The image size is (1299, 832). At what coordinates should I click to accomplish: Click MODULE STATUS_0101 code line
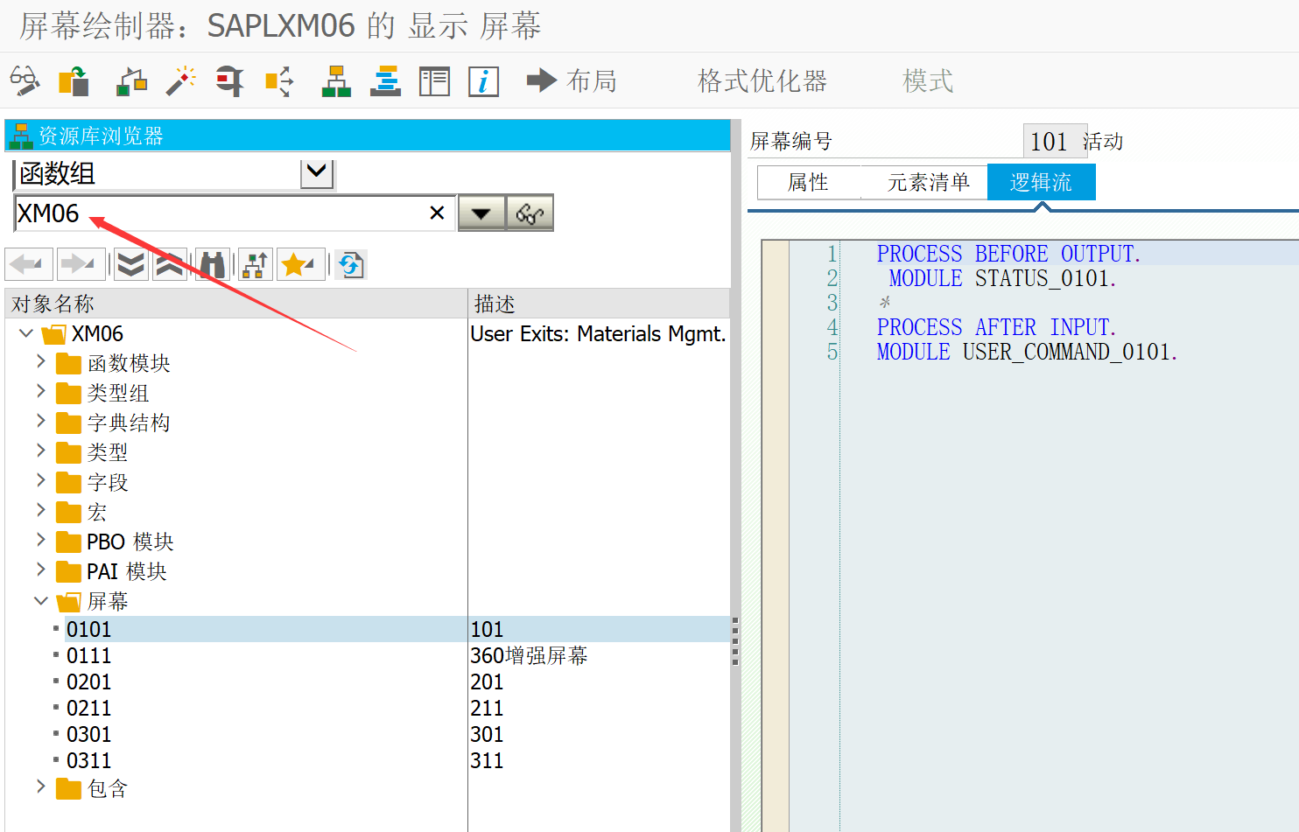(1002, 278)
